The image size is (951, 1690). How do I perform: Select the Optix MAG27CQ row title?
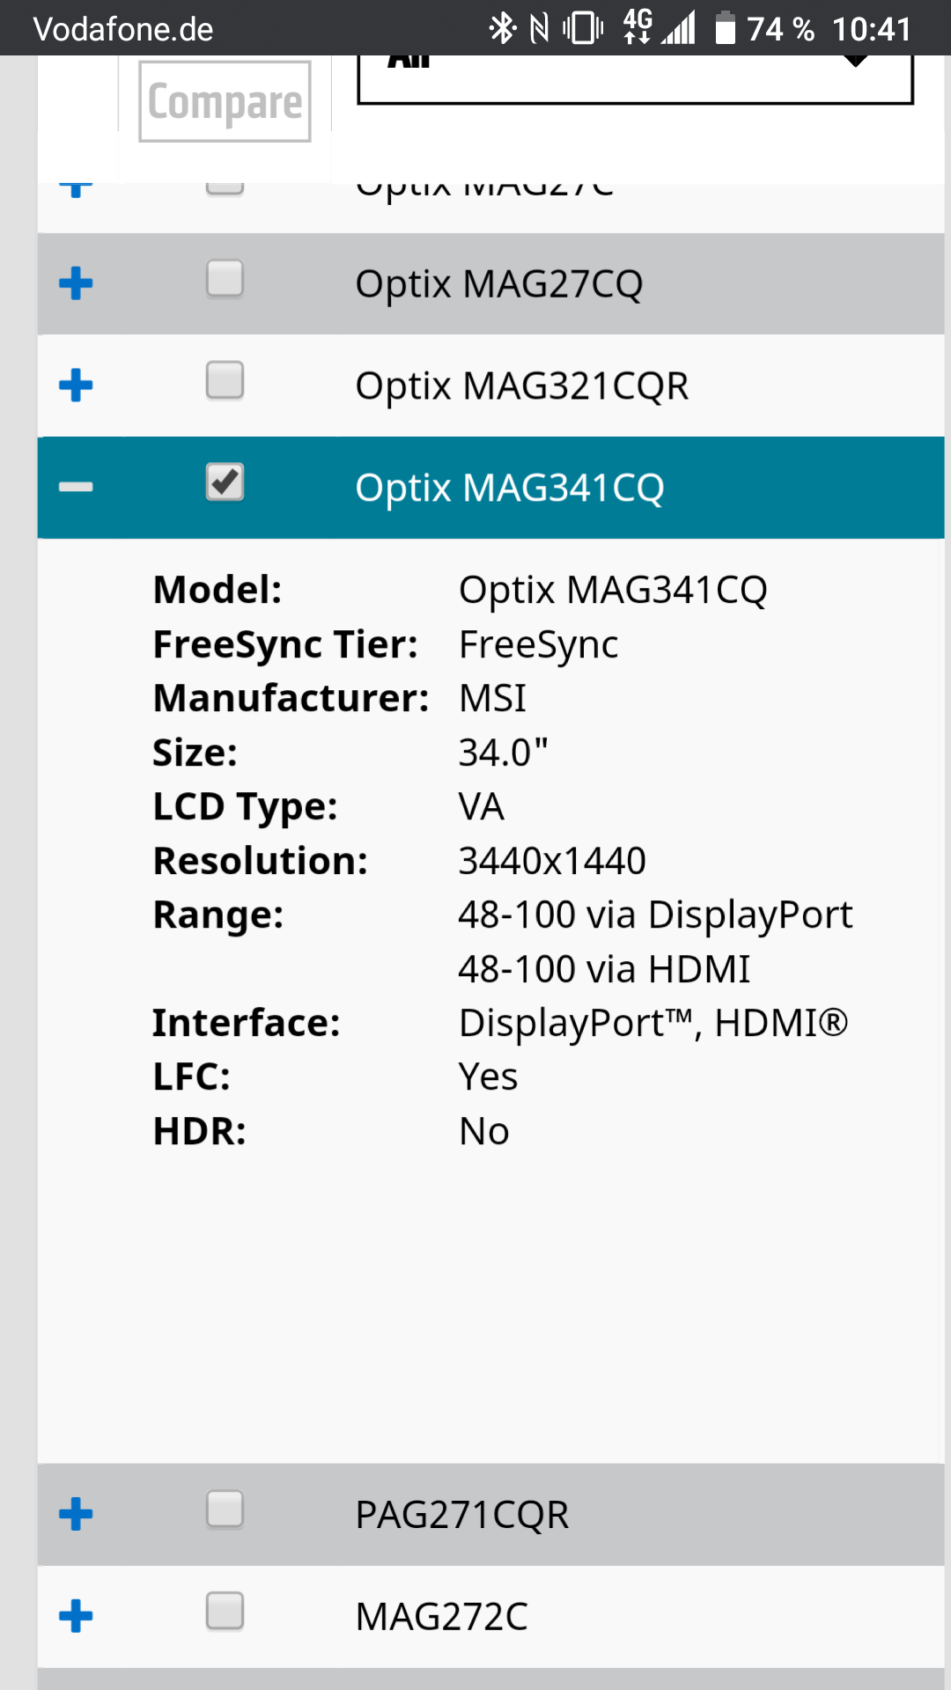coord(499,284)
